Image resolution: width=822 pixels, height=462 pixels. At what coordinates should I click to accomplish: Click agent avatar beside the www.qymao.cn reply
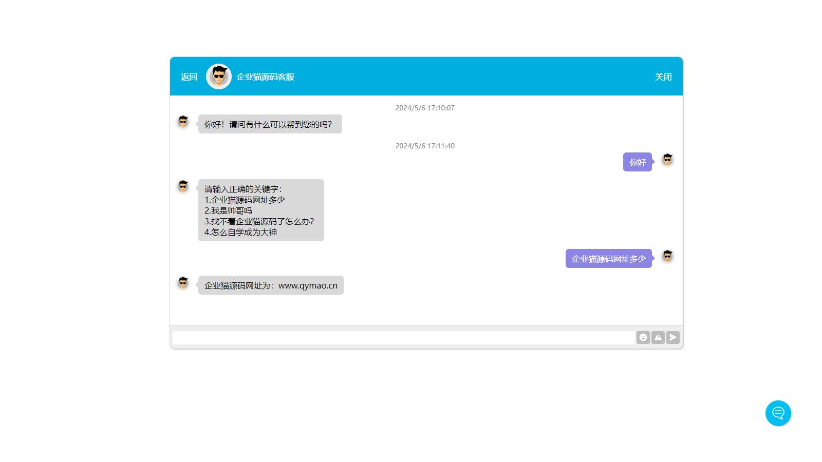click(183, 283)
